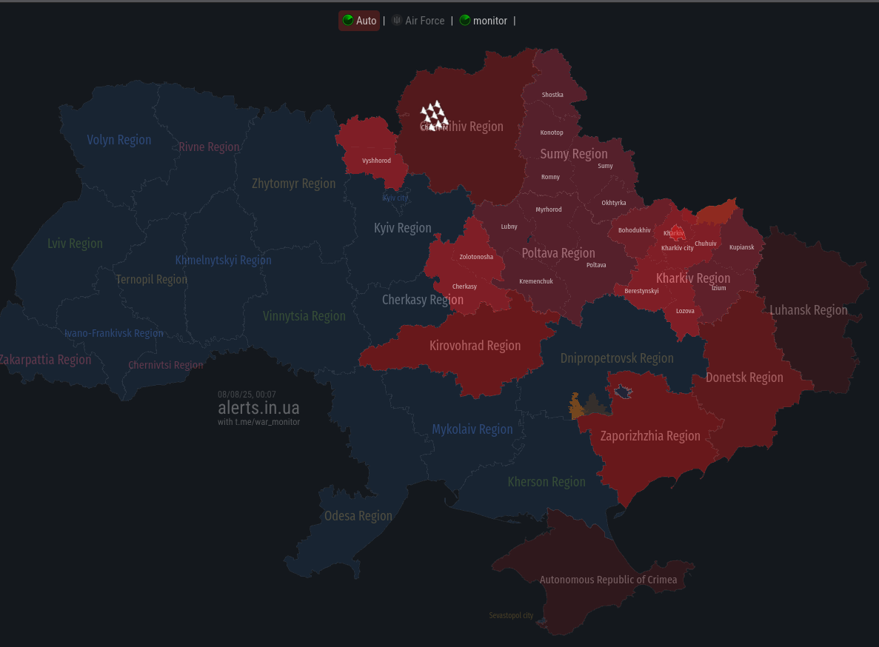Select the Auto label at top
879x647 pixels.
click(x=366, y=21)
